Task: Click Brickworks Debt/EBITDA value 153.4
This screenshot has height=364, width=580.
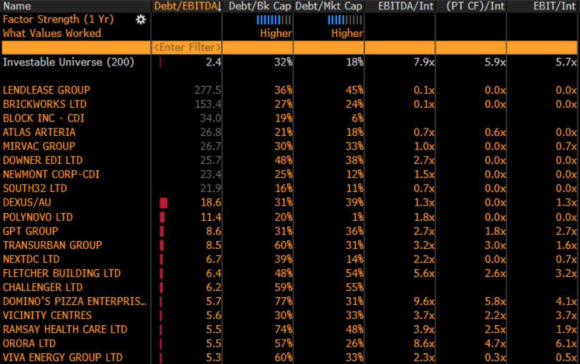Action: [x=208, y=104]
